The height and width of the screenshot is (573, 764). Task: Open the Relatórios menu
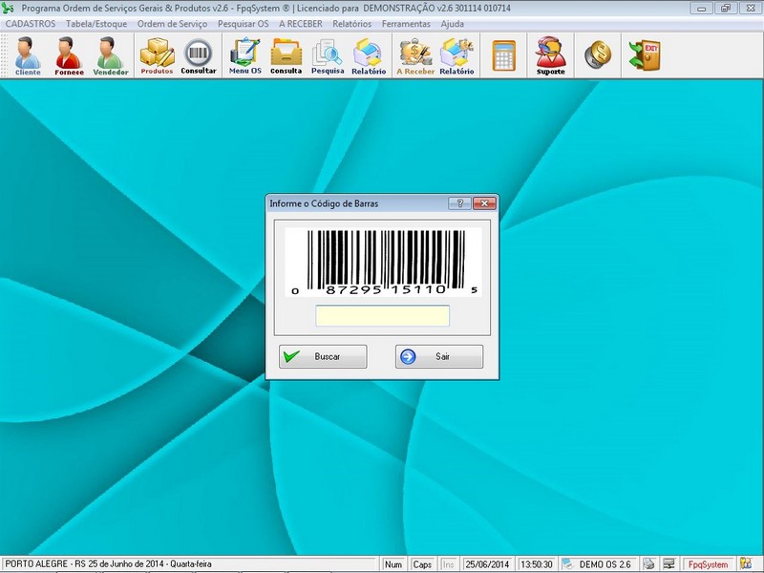point(351,23)
